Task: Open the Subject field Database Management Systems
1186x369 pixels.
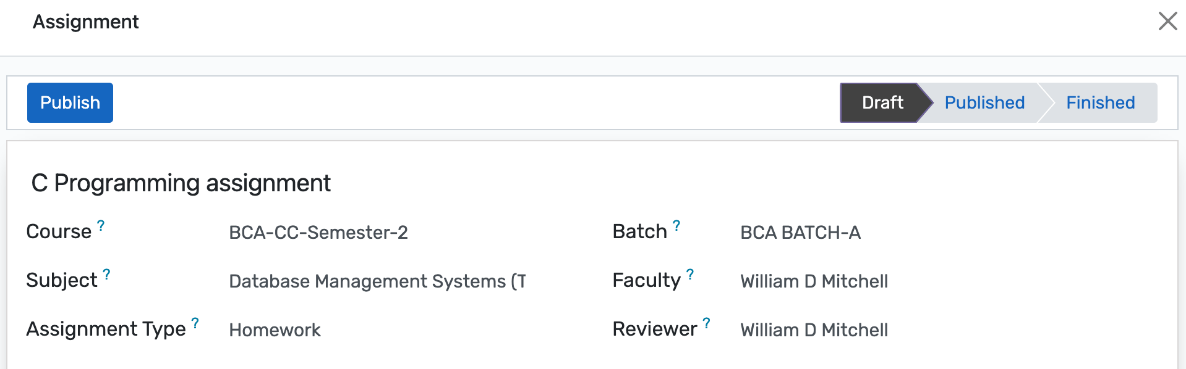Action: tap(377, 281)
